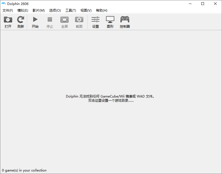Click the 全屏 (Fullscreen) toolbar icon

pos(64,20)
